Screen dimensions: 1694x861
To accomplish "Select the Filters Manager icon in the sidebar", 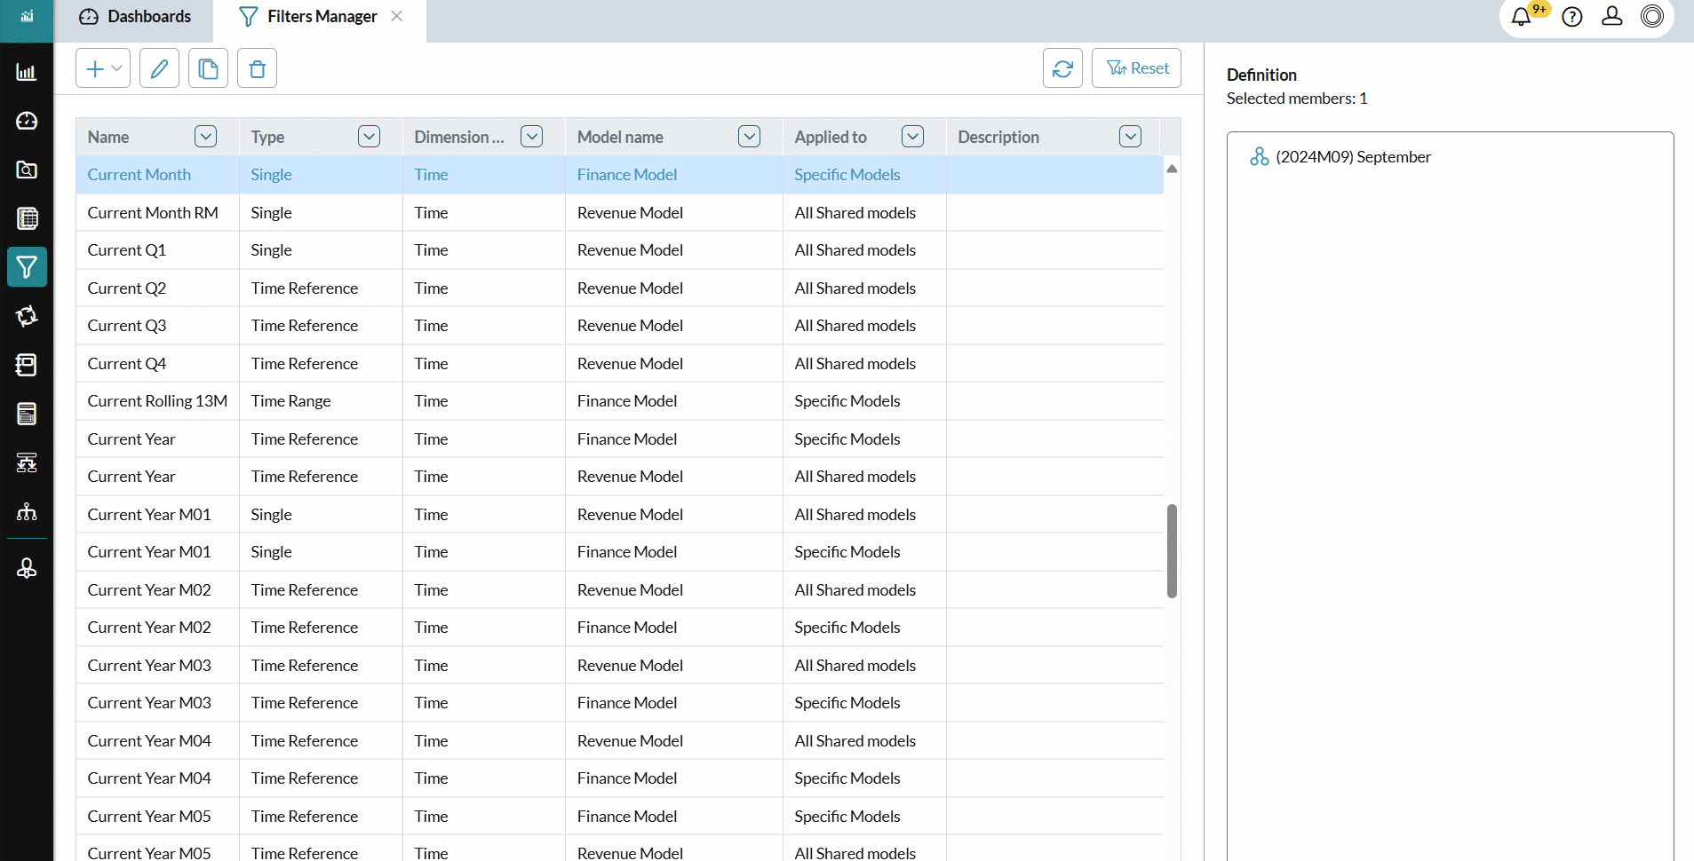I will point(27,267).
